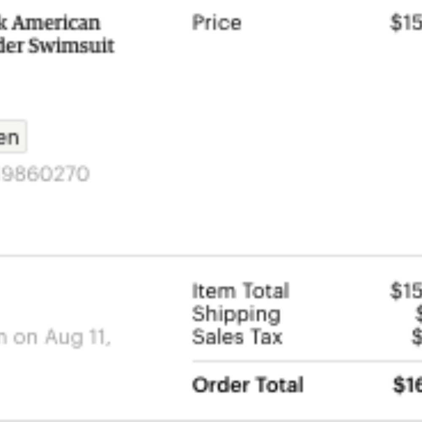Click the Order Total label

click(x=248, y=385)
